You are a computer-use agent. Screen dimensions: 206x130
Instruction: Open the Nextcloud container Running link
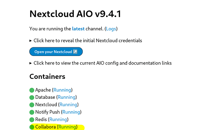68,105
